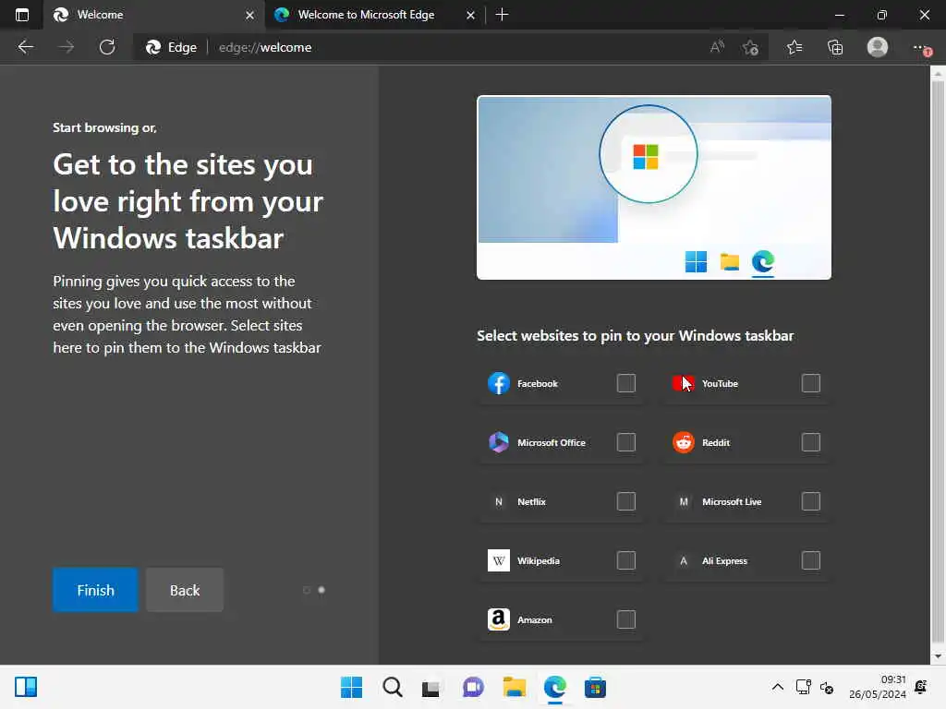Select the first page indicator dot
Screen dimensions: 946x709
pyautogui.click(x=307, y=590)
